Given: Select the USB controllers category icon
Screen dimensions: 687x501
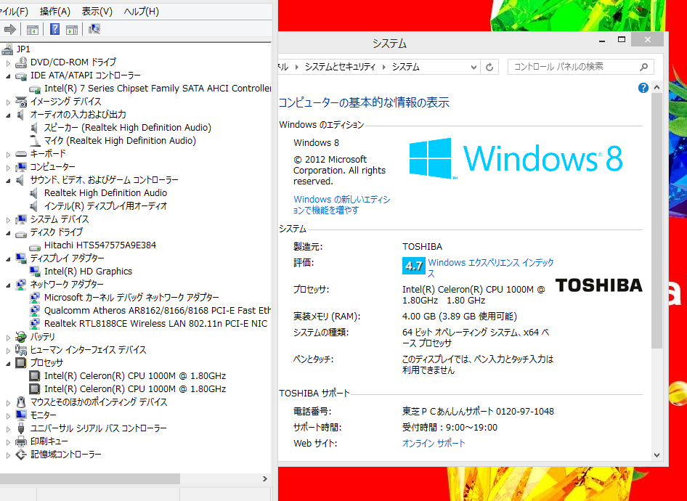Looking at the screenshot, I should 21,428.
